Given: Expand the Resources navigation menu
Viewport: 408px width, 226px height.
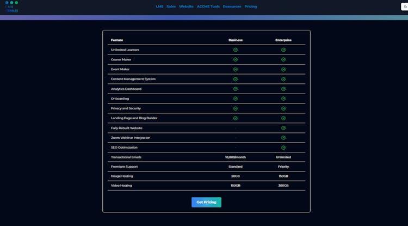Looking at the screenshot, I should (232, 7).
